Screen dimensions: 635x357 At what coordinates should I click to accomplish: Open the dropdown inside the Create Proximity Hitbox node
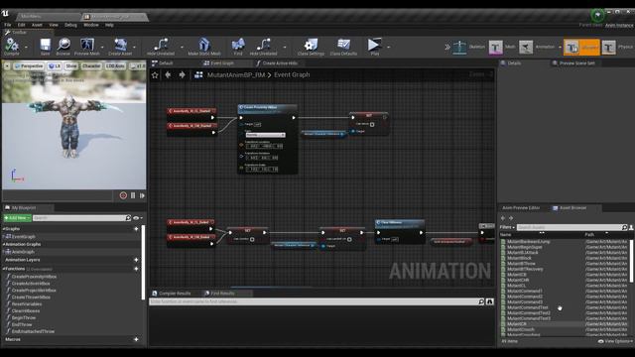(266, 135)
